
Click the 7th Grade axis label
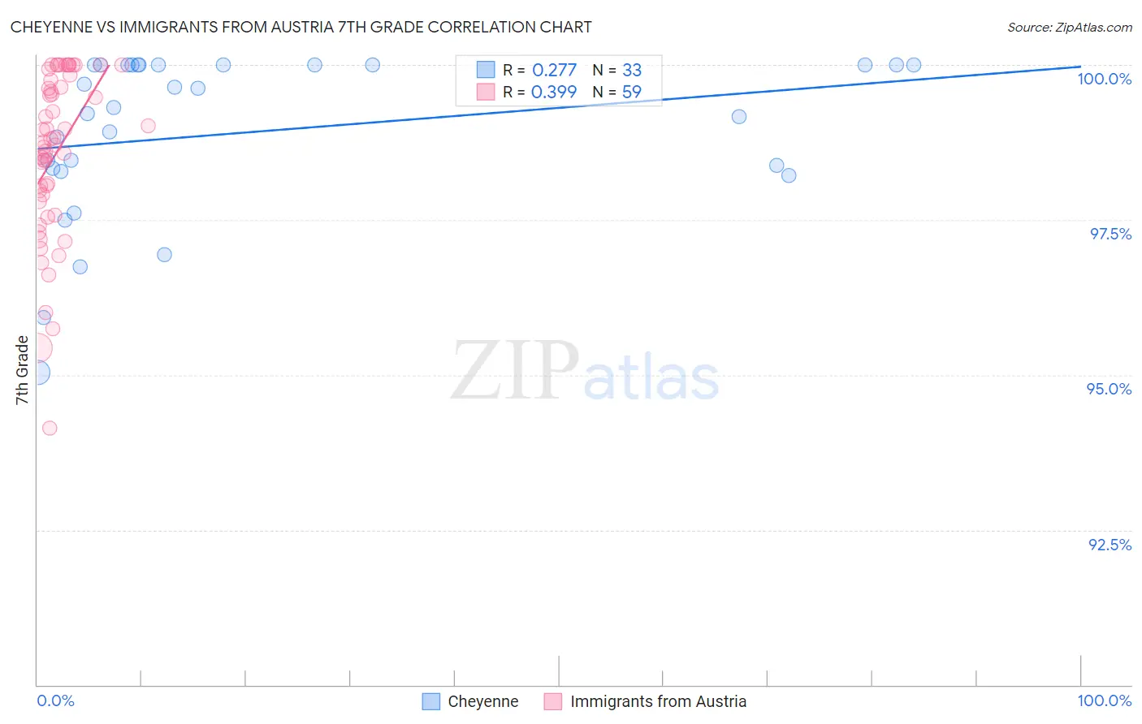pyautogui.click(x=22, y=370)
